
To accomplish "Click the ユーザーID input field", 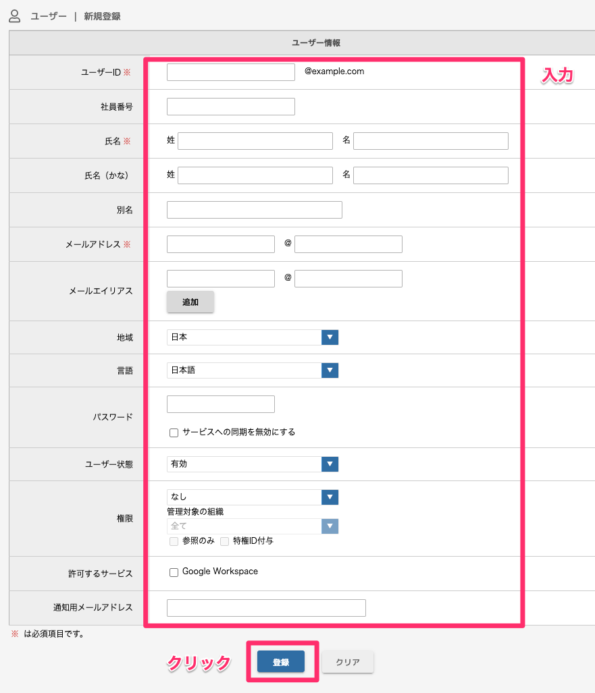I will [x=230, y=72].
